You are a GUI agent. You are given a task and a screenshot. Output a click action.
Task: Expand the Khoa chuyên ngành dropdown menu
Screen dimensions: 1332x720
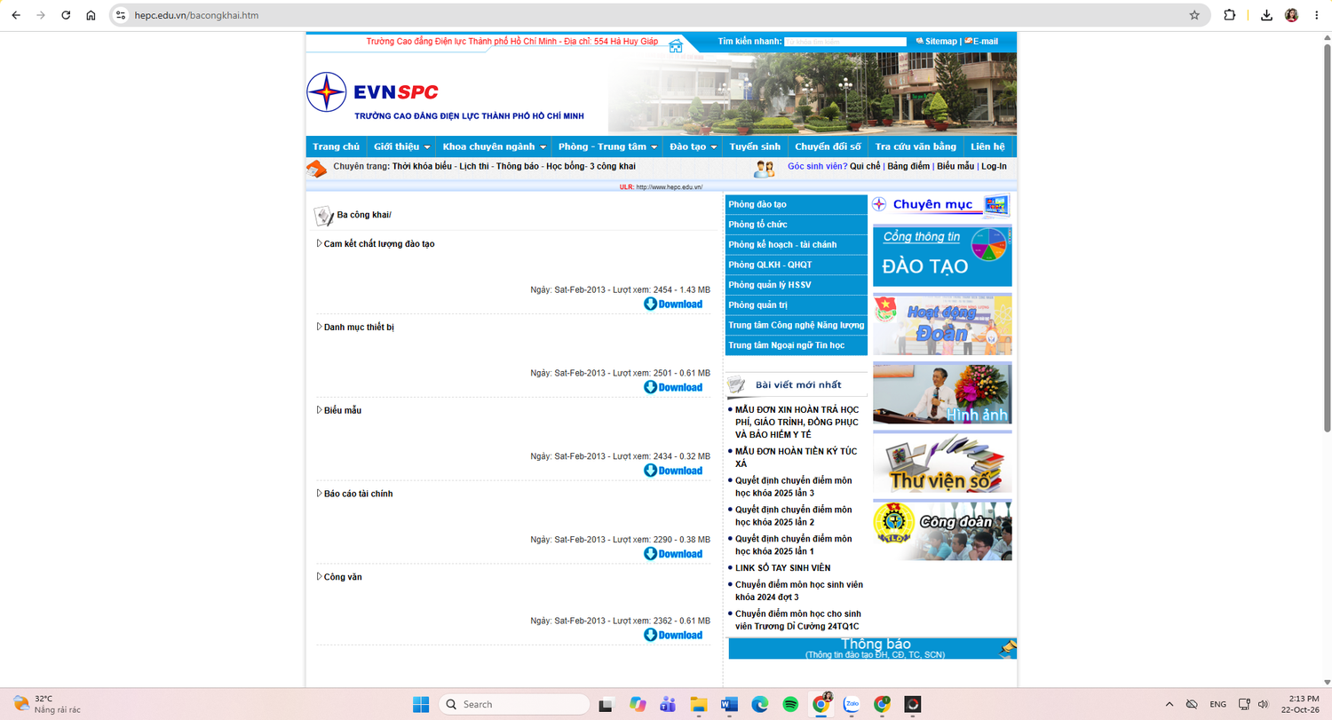click(x=494, y=146)
